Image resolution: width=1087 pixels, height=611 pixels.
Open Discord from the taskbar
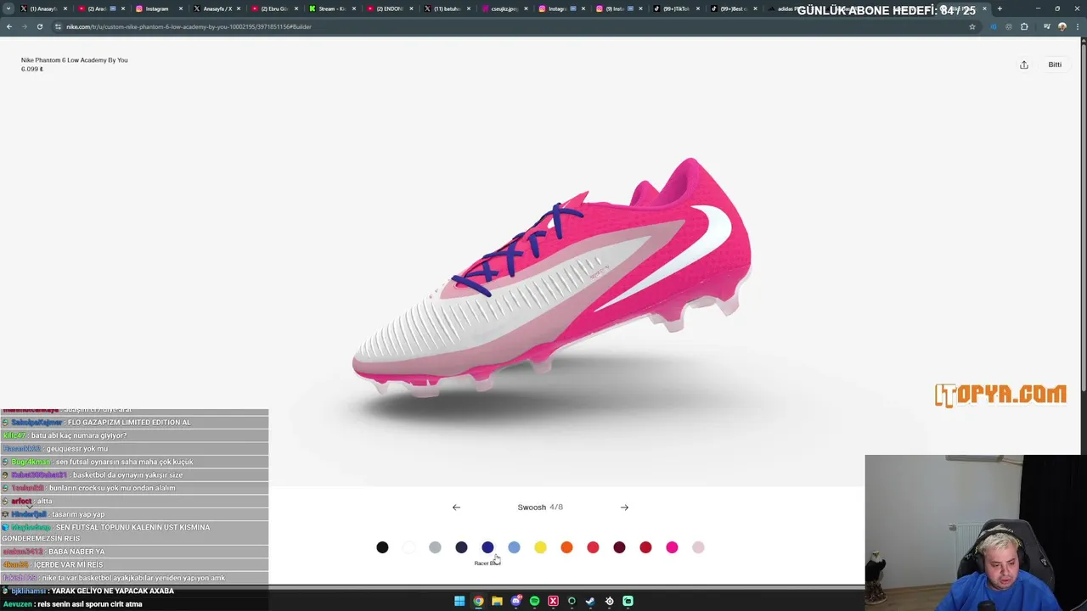click(515, 601)
